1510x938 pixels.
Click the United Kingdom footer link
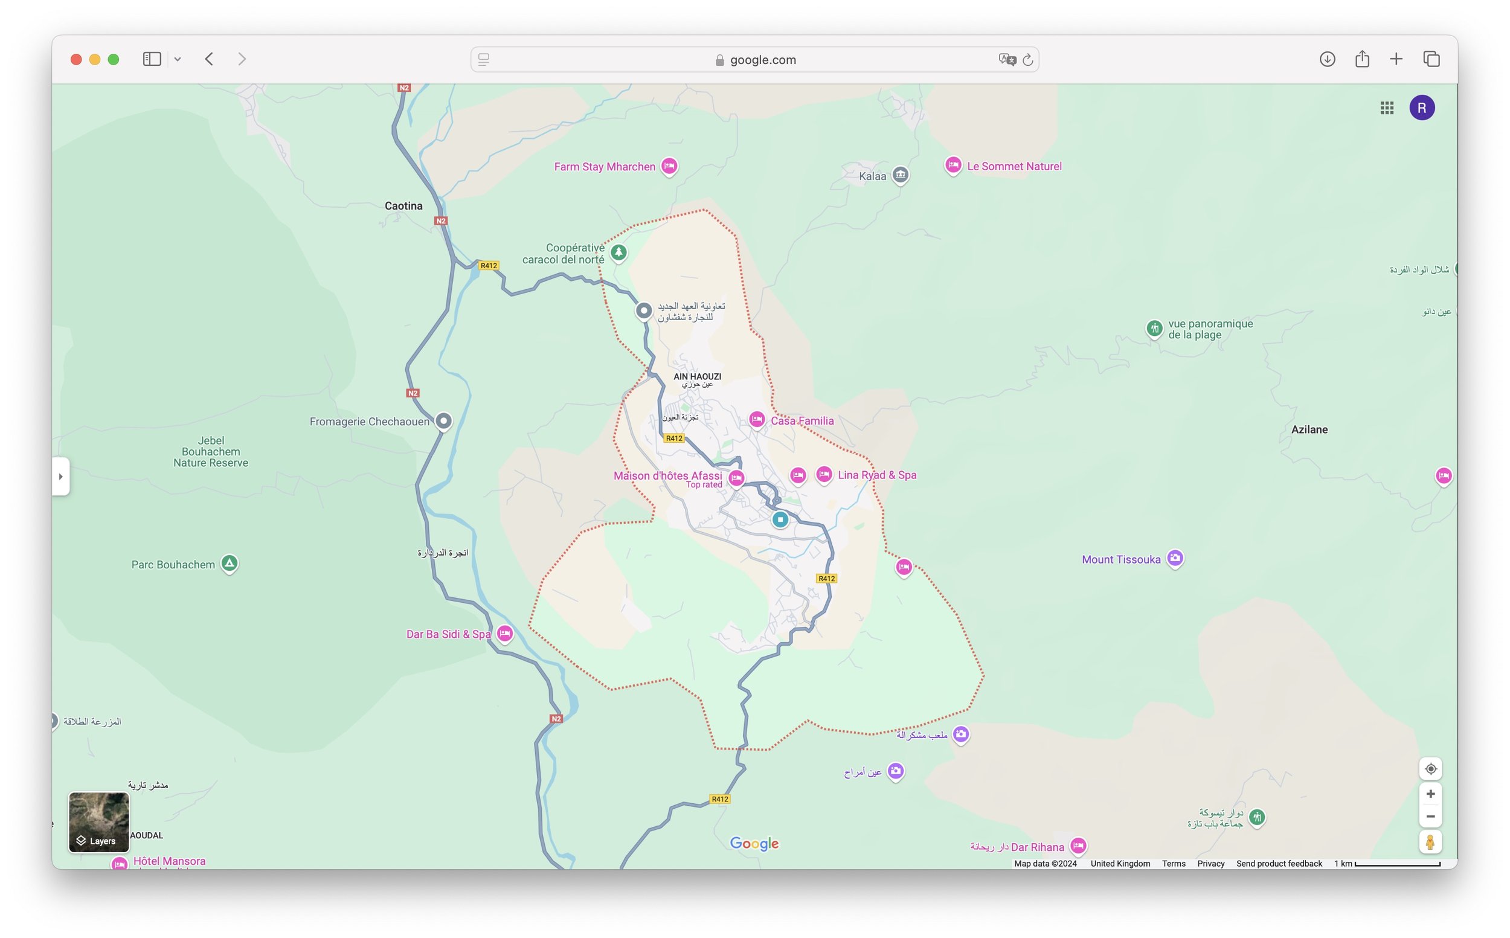[x=1120, y=864]
